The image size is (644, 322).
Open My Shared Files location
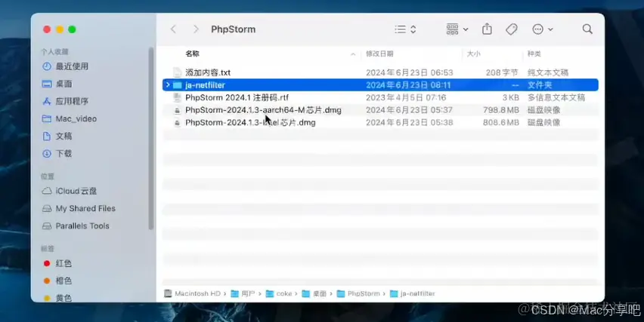click(x=79, y=209)
